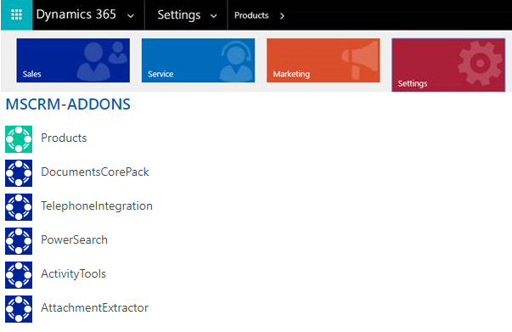Open the ActivityTools link
The width and height of the screenshot is (512, 332).
tap(74, 274)
